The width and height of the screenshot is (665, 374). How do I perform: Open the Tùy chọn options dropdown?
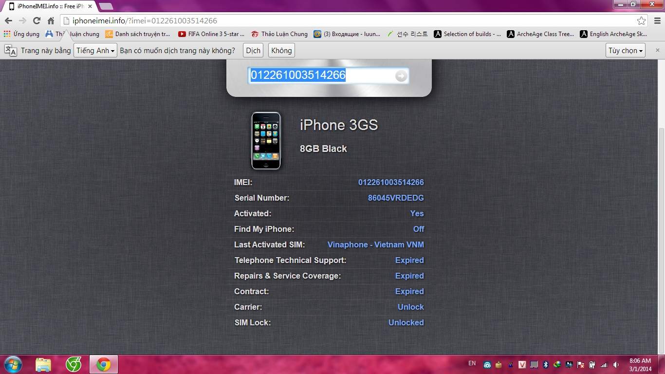pyautogui.click(x=626, y=50)
